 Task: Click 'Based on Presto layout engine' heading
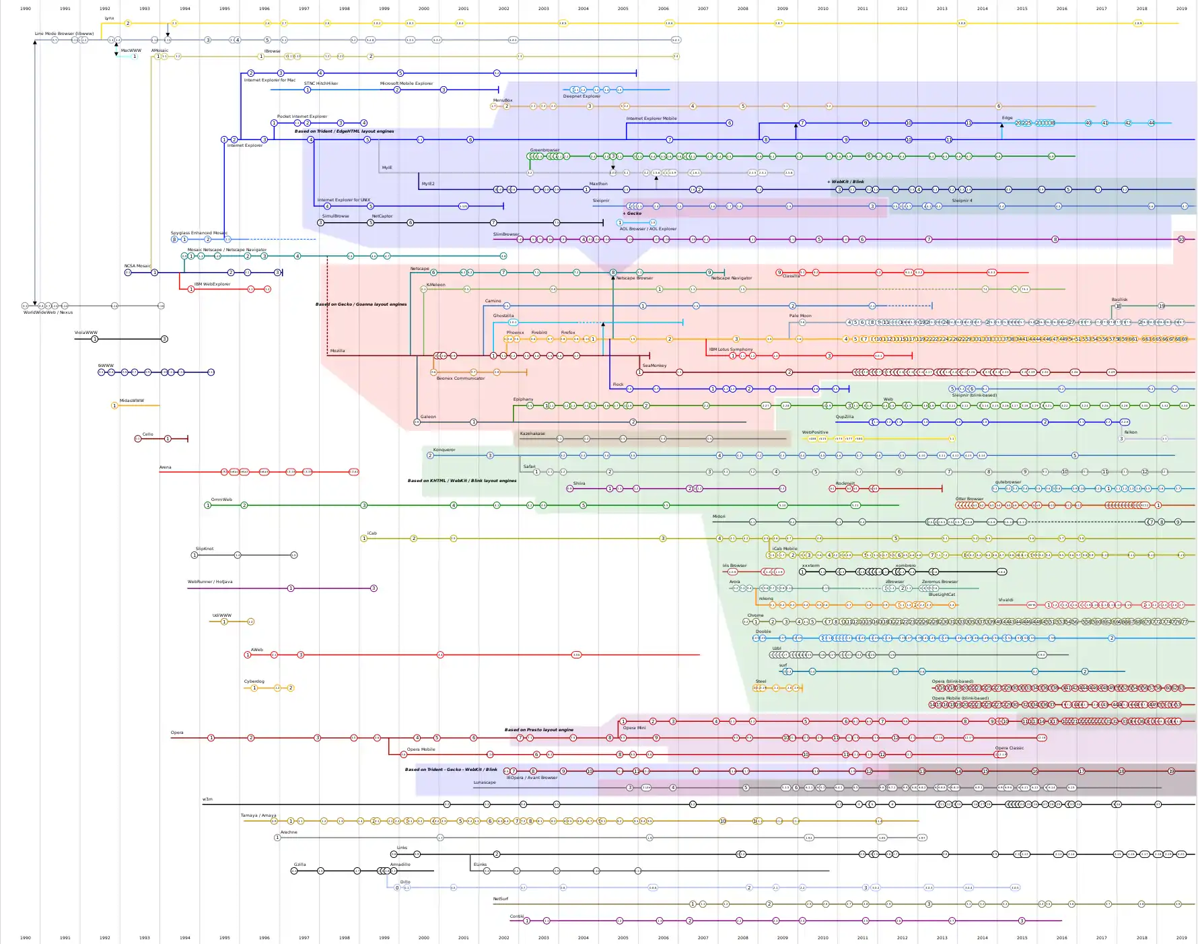pyautogui.click(x=538, y=730)
